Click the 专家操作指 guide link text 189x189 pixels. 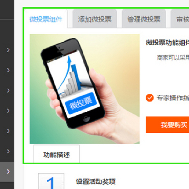pos(173,98)
